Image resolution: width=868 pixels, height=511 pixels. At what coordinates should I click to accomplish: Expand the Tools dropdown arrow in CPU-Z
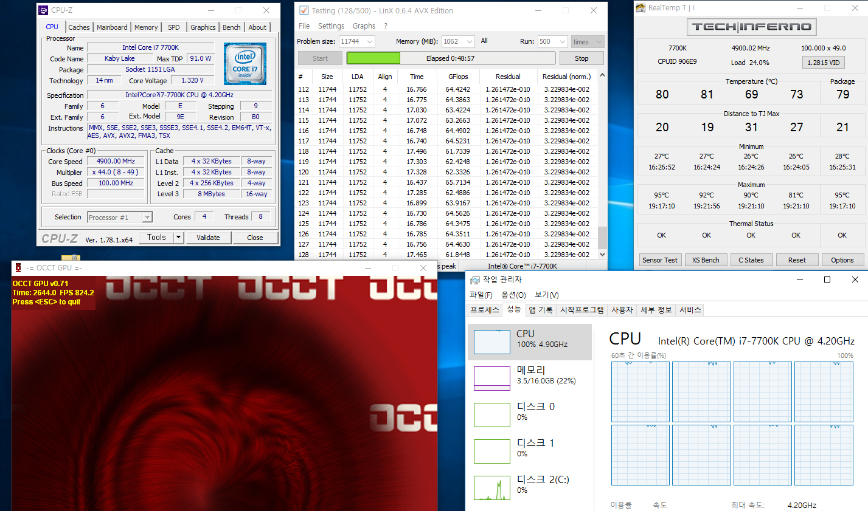click(x=179, y=238)
